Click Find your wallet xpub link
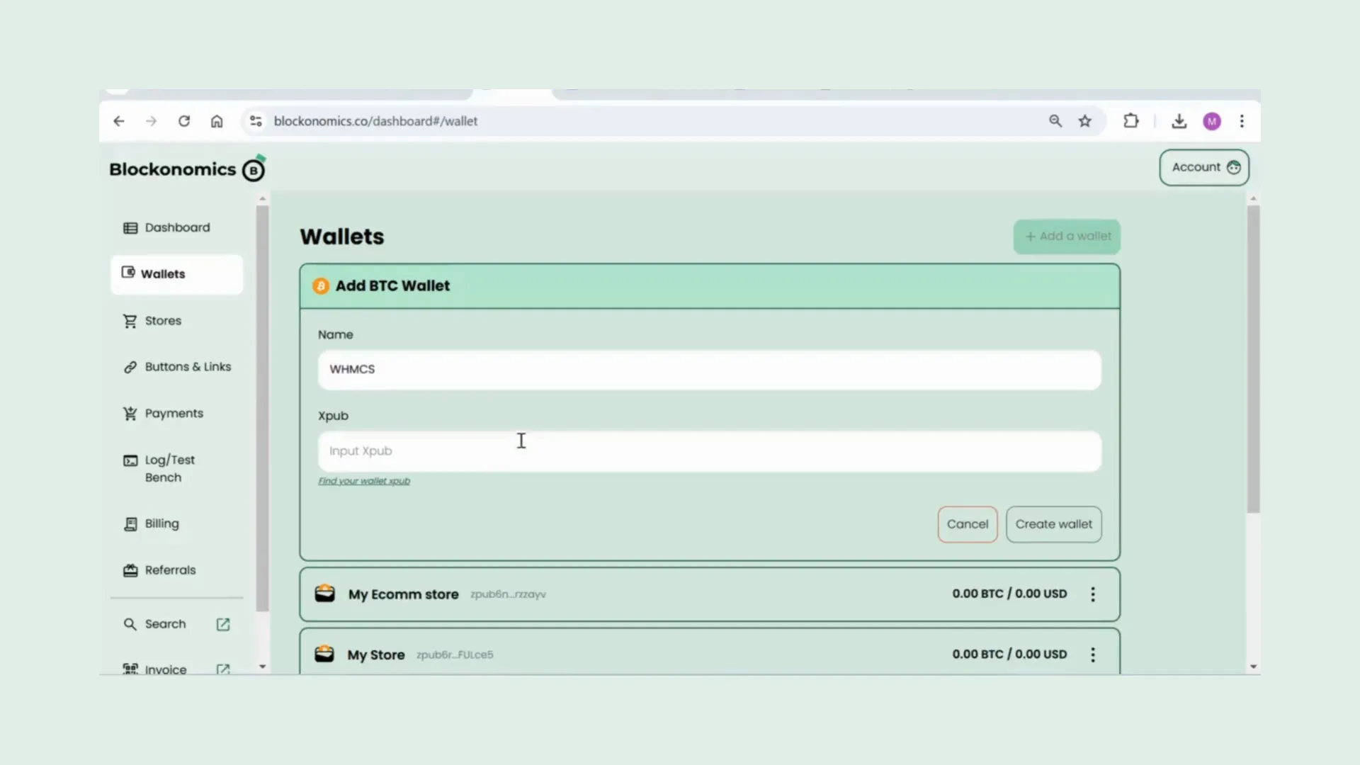Image resolution: width=1360 pixels, height=765 pixels. tap(364, 481)
